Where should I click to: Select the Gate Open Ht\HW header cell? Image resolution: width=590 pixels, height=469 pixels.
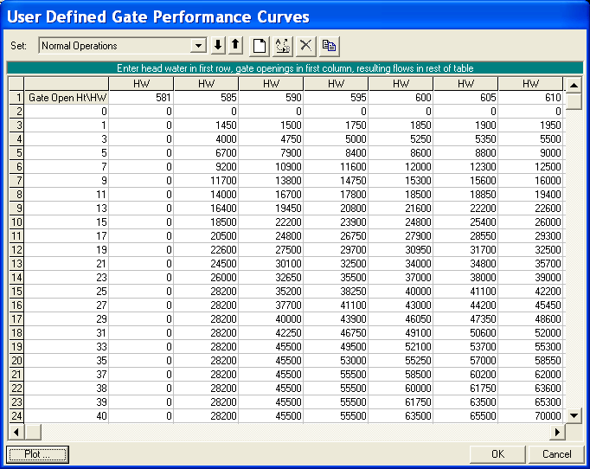[x=67, y=98]
